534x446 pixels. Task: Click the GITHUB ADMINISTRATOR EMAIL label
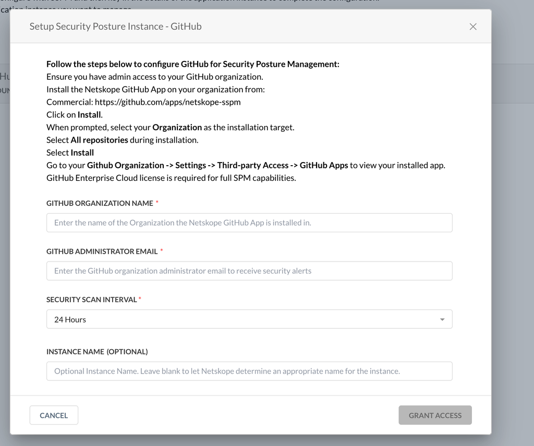click(x=102, y=252)
